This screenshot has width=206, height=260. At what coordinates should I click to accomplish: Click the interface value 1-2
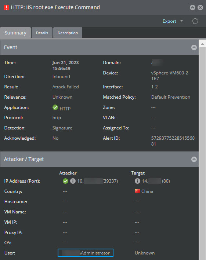coord(154,87)
